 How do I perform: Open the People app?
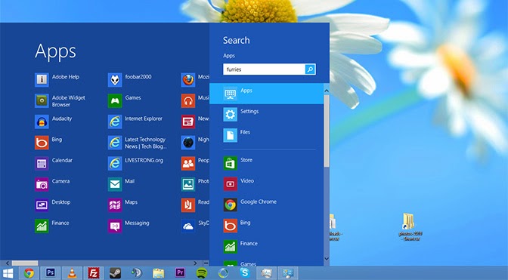click(x=195, y=163)
